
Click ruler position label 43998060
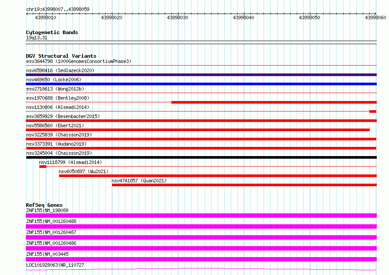point(375,17)
